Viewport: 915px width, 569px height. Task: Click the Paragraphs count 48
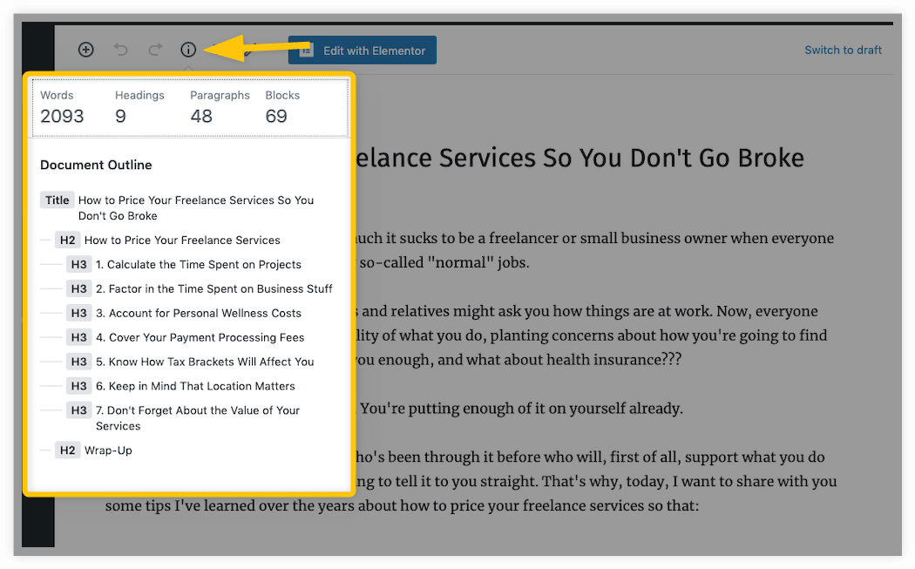click(201, 116)
